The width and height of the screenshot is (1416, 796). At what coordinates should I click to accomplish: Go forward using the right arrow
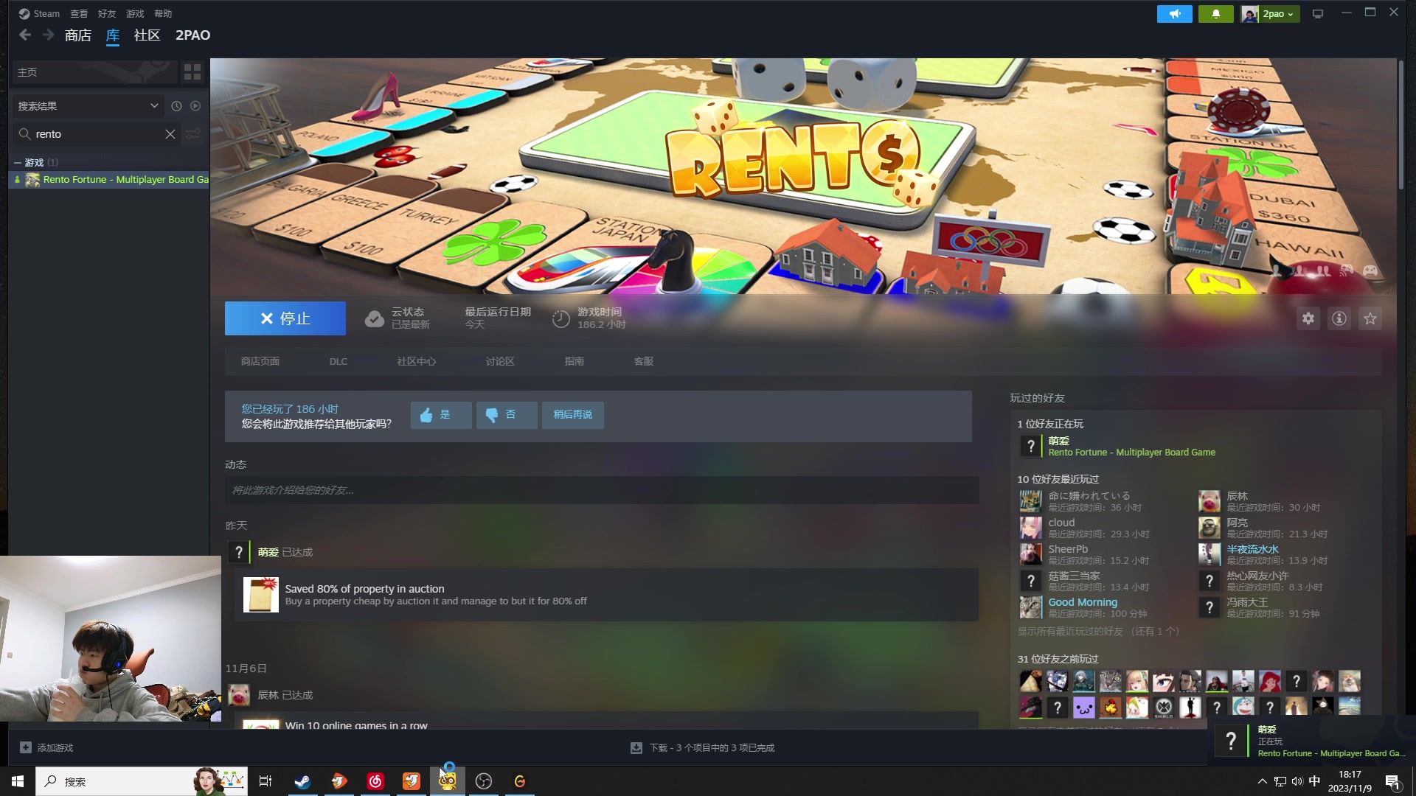pos(49,35)
